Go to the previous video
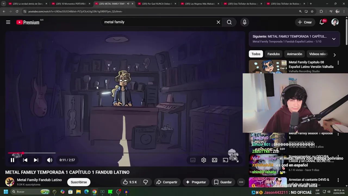This screenshot has height=196, width=348. tap(25, 160)
